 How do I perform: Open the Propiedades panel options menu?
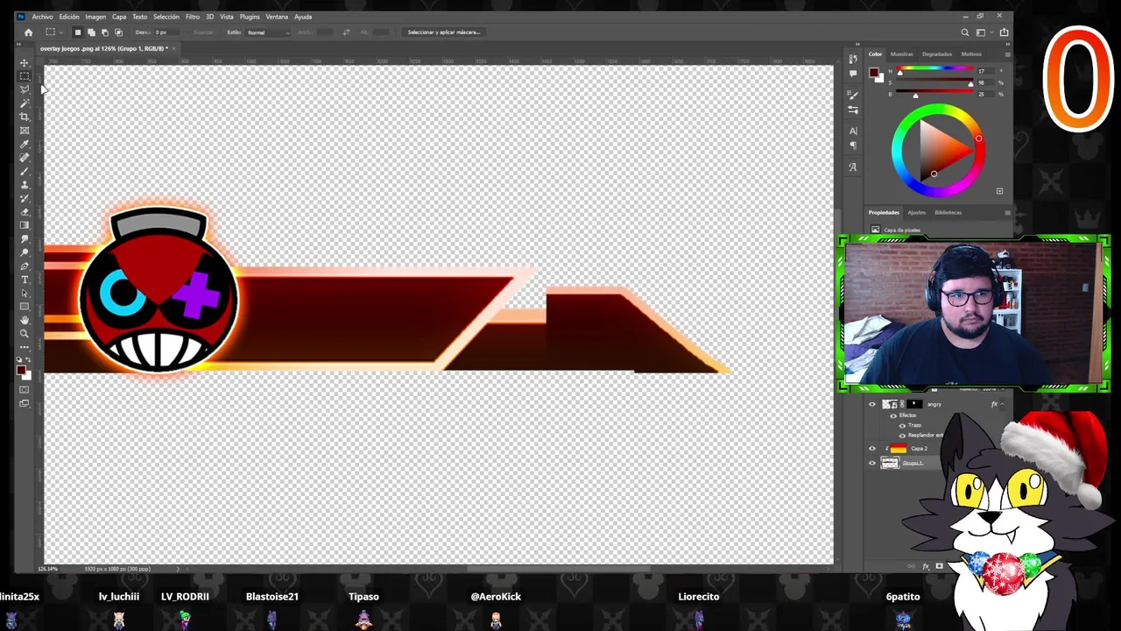pos(1007,212)
